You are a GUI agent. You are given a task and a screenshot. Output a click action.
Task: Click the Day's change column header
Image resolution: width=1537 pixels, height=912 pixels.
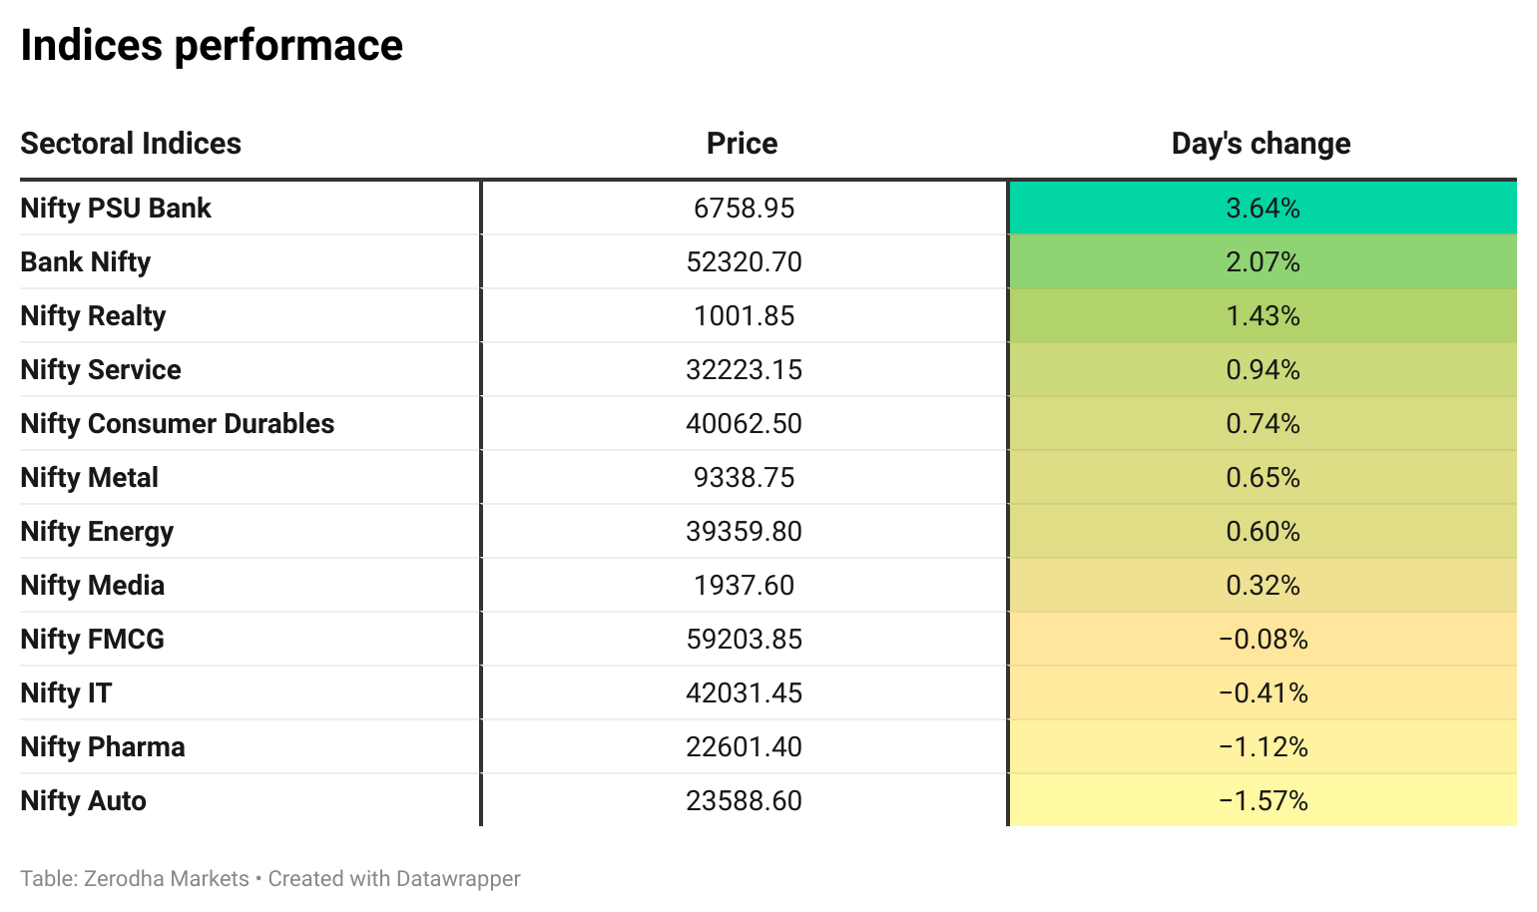point(1261,144)
